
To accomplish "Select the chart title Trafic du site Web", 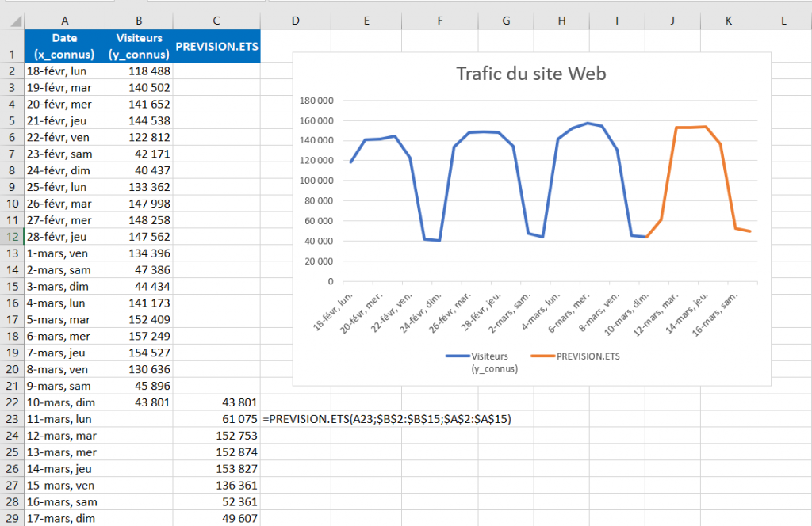I will 531,73.
